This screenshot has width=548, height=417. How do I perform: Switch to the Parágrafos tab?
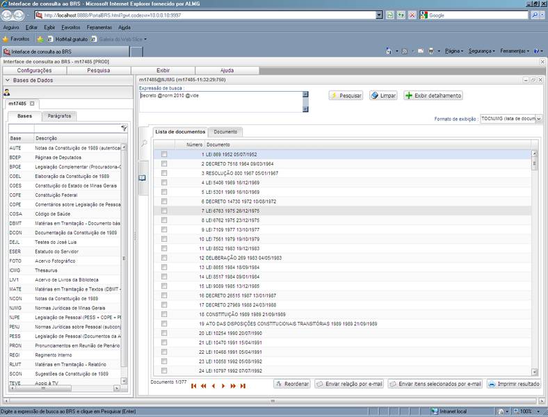[x=59, y=116]
